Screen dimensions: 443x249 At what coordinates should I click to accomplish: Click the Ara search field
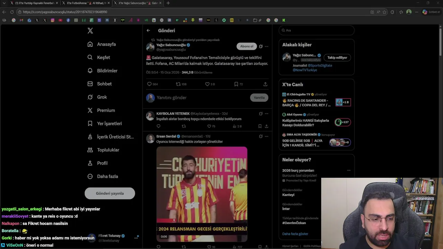click(x=316, y=30)
